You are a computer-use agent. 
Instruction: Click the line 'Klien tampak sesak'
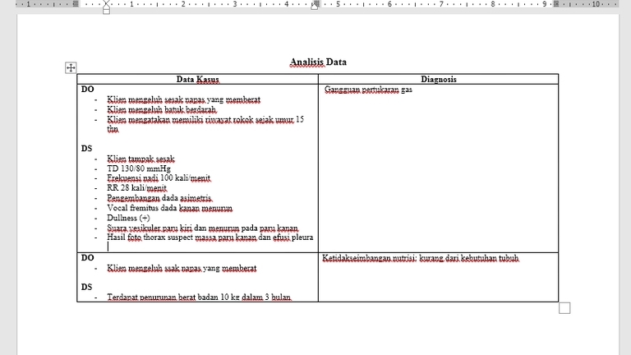pos(140,159)
